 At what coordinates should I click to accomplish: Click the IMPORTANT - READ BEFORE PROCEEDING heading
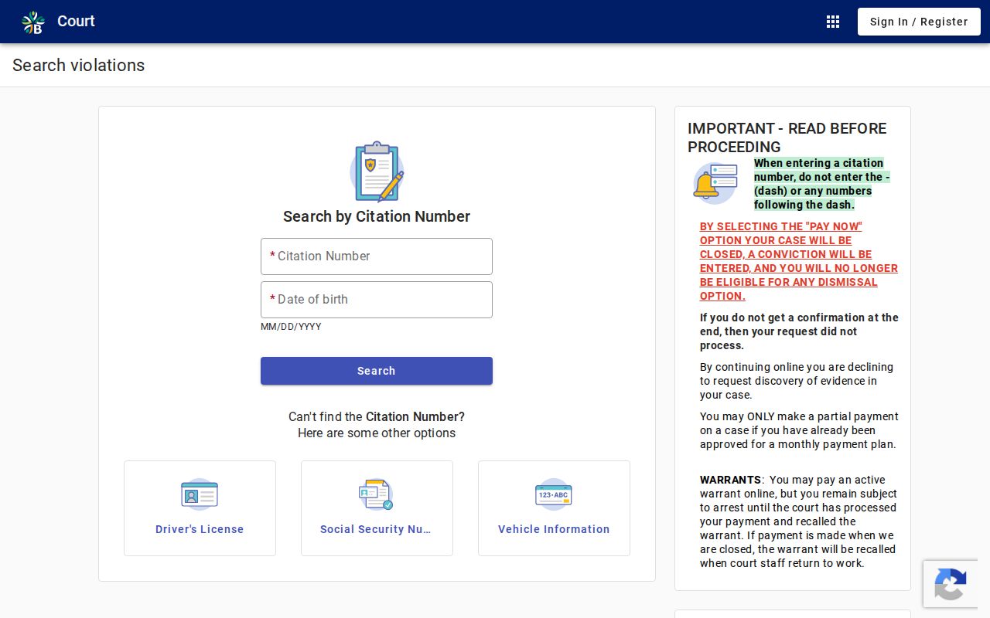[x=787, y=138]
